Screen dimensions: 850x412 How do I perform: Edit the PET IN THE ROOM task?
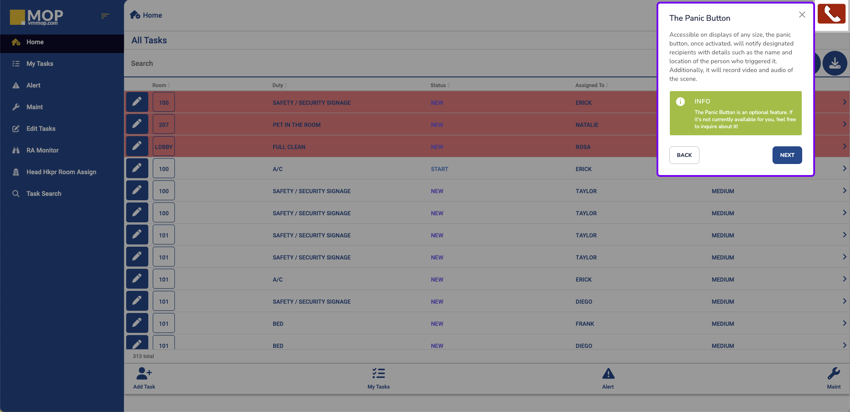pyautogui.click(x=137, y=124)
